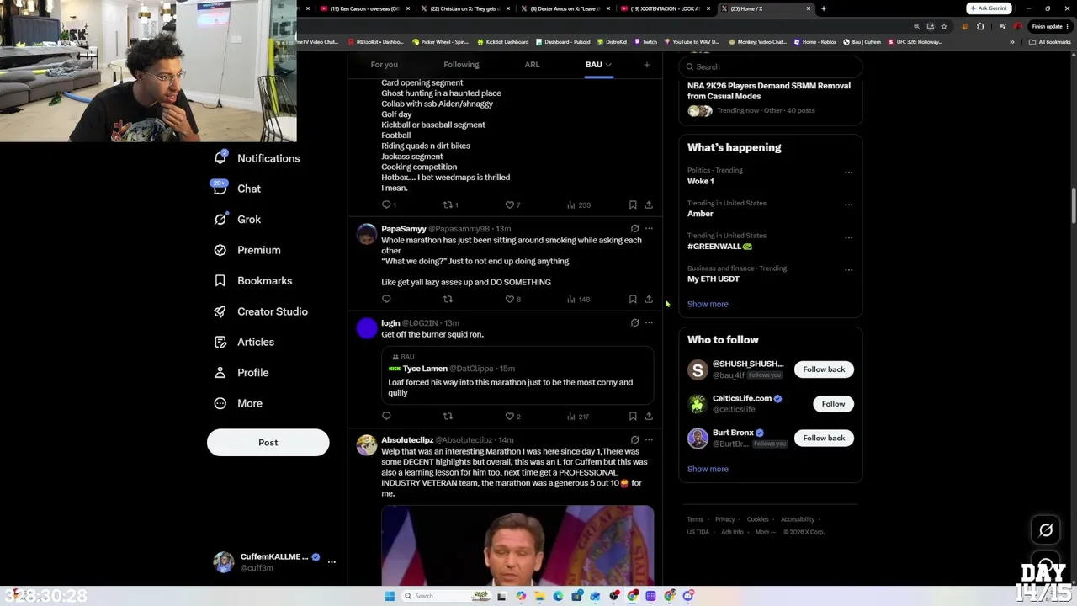Switch to the Dexter Amos browser tab
This screenshot has width=1077, height=606.
(x=565, y=8)
